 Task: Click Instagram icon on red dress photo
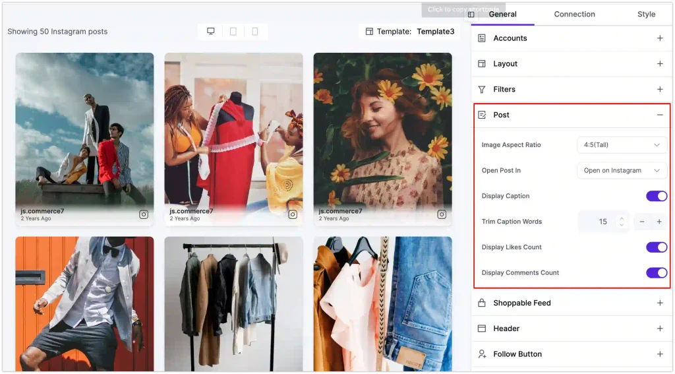point(293,214)
